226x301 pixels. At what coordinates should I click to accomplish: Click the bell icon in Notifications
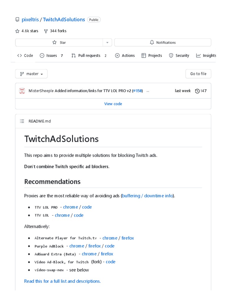[152, 43]
